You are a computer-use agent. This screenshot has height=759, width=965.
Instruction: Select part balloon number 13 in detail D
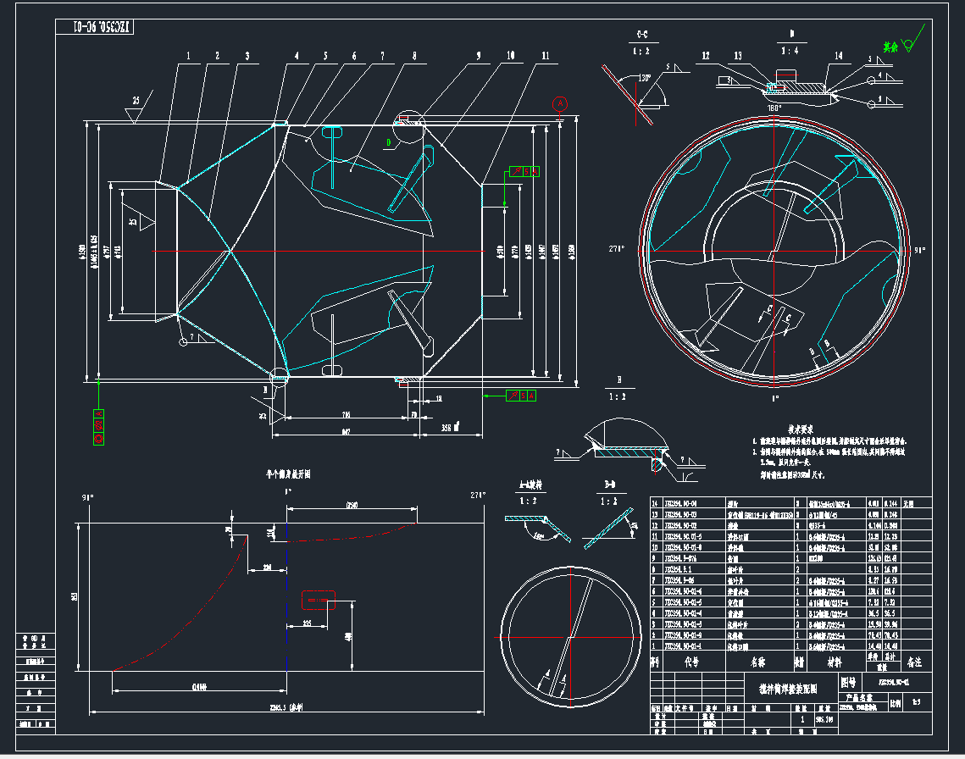[738, 56]
